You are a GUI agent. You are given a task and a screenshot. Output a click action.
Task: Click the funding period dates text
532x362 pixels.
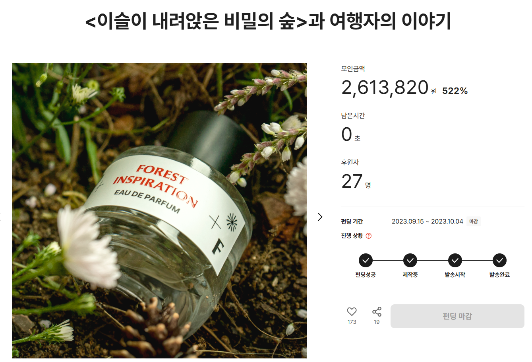[x=427, y=222]
